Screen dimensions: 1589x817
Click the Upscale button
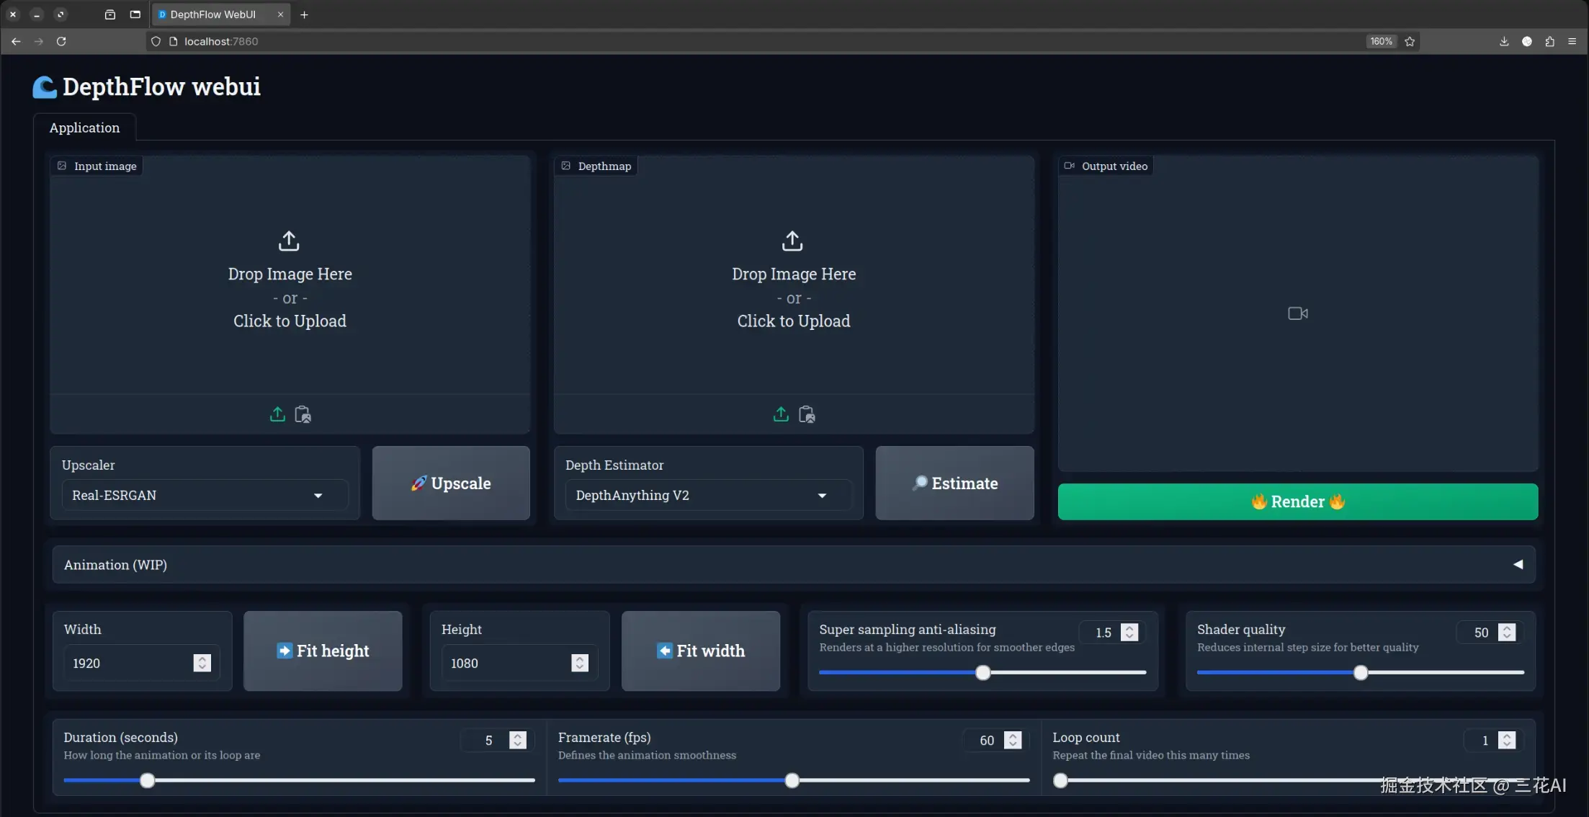pyautogui.click(x=451, y=483)
